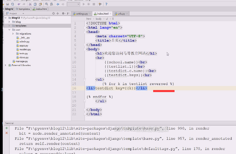Click 'ul' in editor breadcrumb

[107, 19]
